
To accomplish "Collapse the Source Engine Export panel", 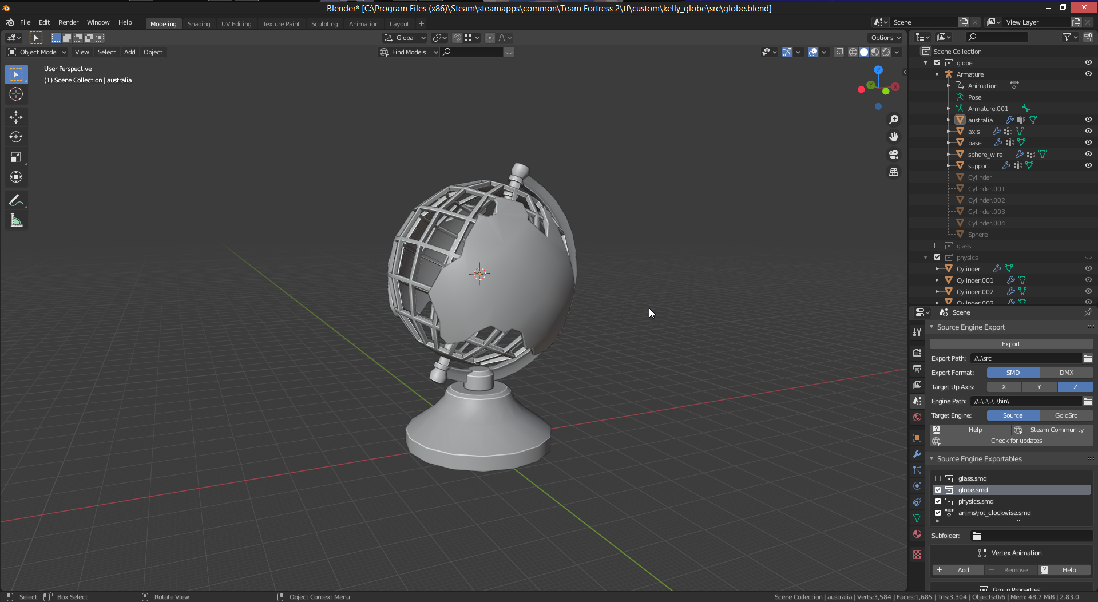I will point(970,327).
